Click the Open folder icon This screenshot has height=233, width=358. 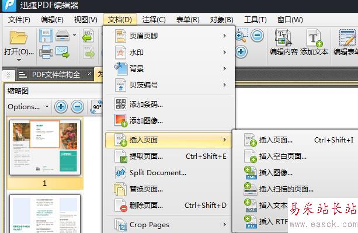tap(19, 37)
